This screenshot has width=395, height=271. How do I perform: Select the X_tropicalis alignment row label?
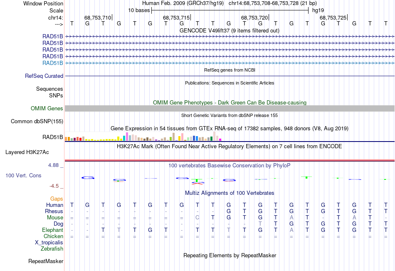(x=49, y=243)
